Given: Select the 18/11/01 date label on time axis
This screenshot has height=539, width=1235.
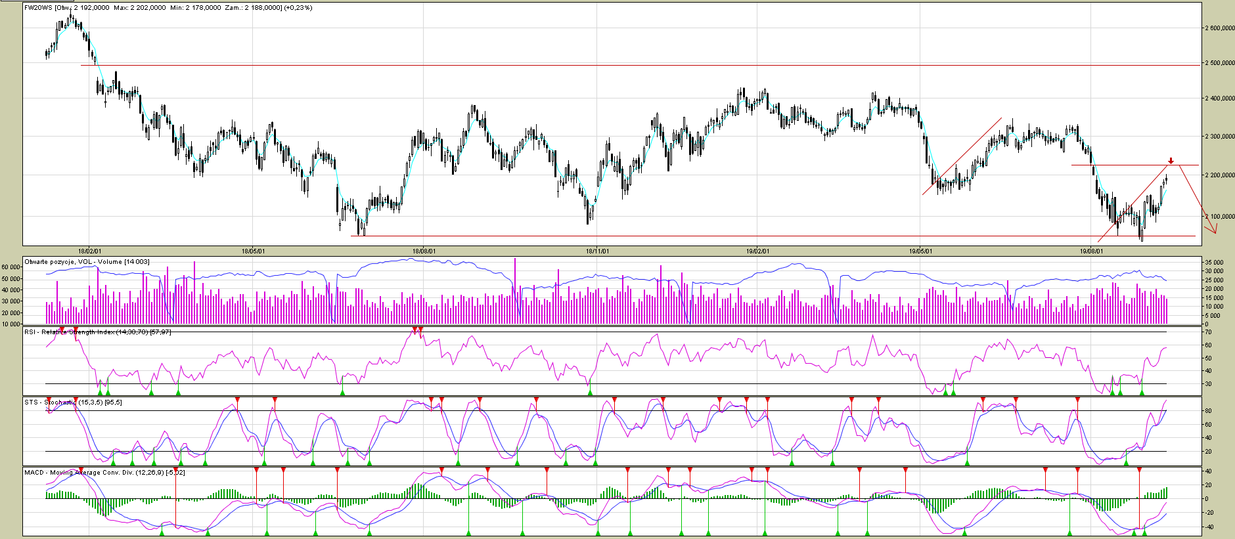Looking at the screenshot, I should click(x=597, y=251).
